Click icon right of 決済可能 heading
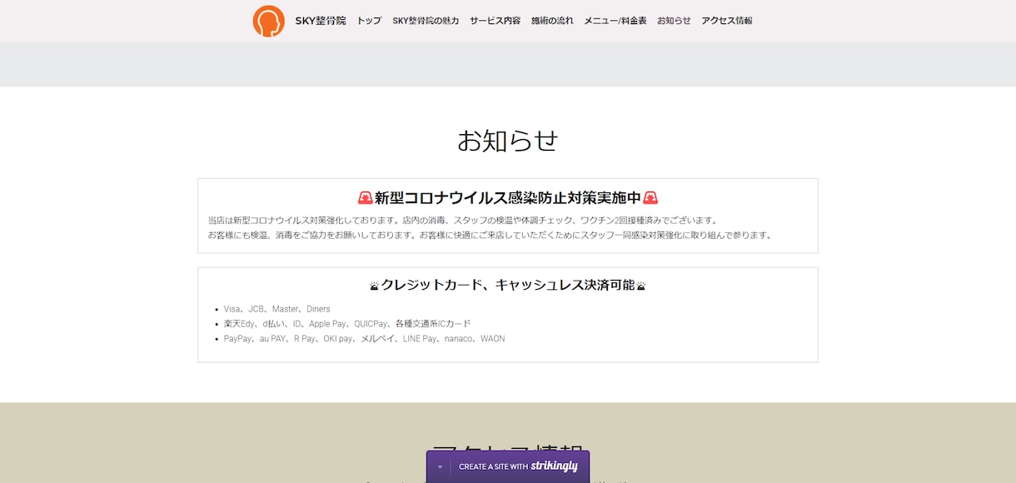The height and width of the screenshot is (483, 1016). (641, 286)
